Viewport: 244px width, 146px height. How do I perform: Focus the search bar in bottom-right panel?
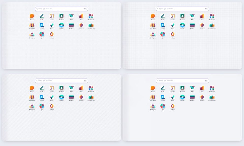[x=182, y=81]
